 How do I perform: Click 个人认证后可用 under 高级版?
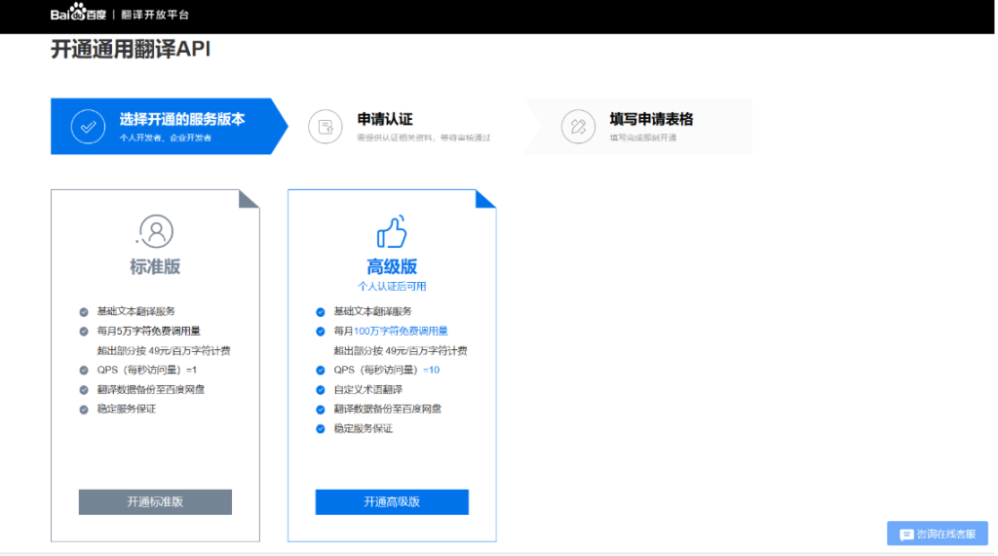pyautogui.click(x=392, y=287)
